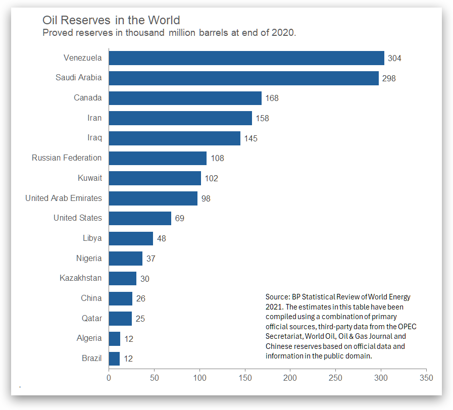Select the Qatar data label 25
453x410 pixels.
click(140, 319)
